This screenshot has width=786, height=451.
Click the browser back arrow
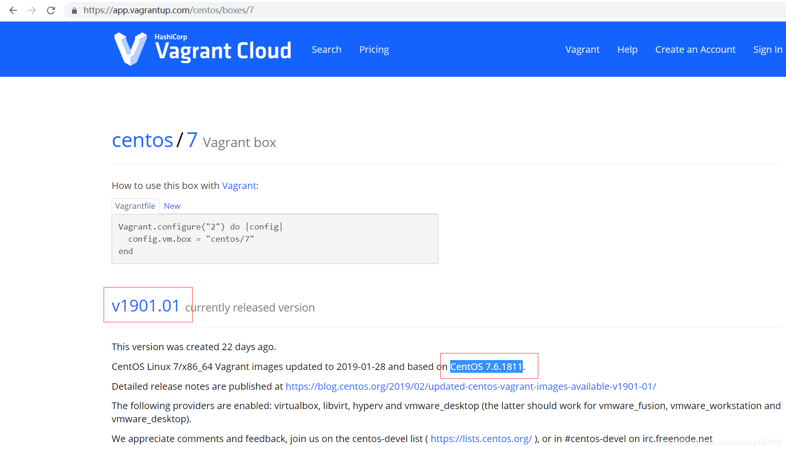pos(13,10)
